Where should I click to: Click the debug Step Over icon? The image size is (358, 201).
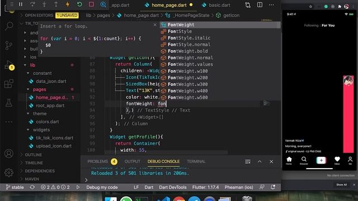[32, 4]
